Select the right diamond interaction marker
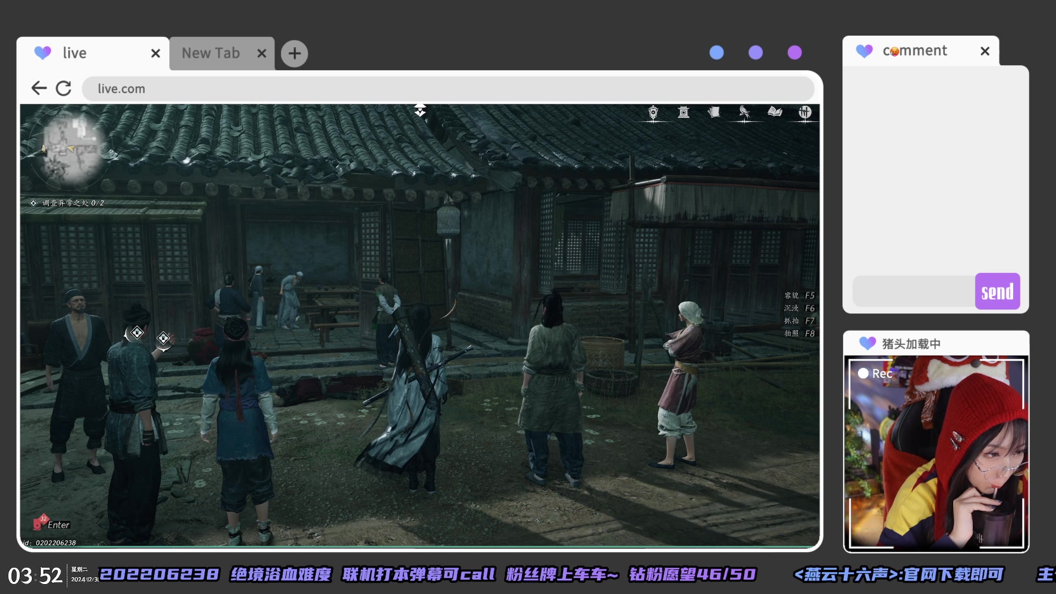Viewport: 1056px width, 594px height. tap(163, 338)
